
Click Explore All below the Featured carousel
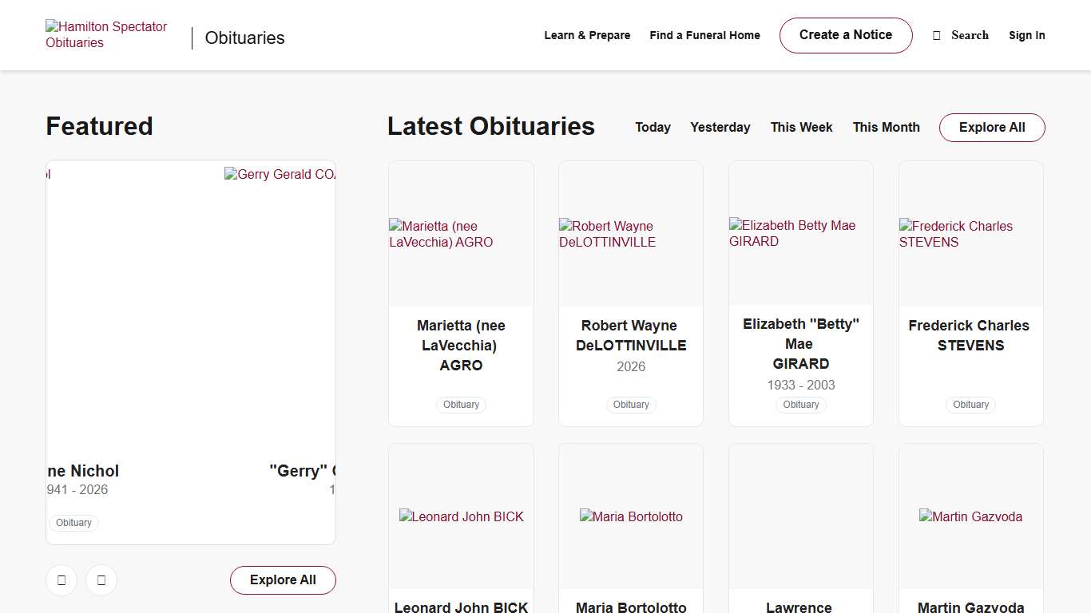pyautogui.click(x=283, y=580)
